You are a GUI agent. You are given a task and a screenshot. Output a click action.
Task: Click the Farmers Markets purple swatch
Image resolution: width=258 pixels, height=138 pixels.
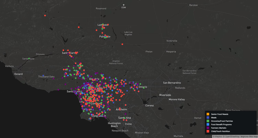[x=208, y=128]
